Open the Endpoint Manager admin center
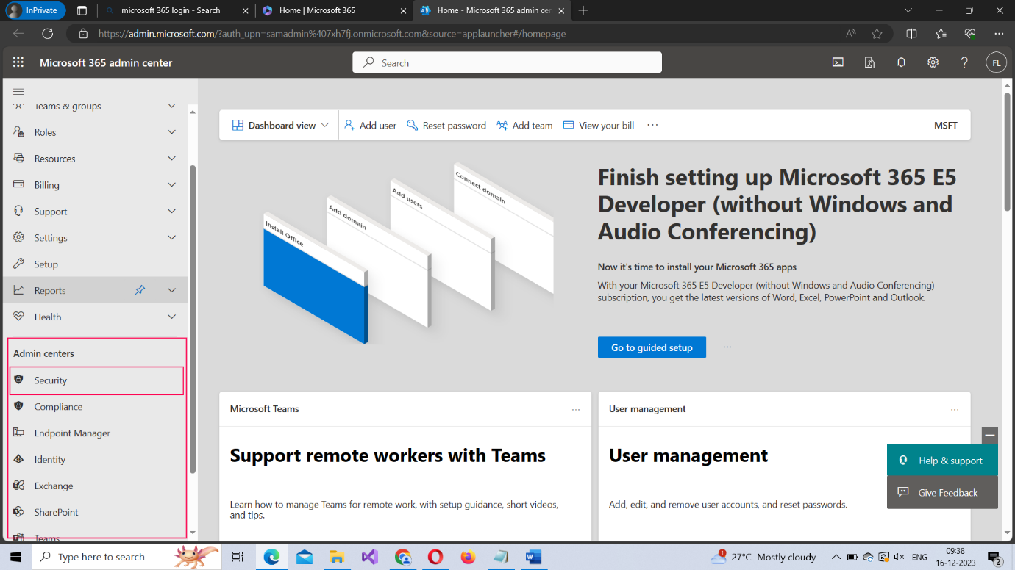The image size is (1015, 570). pos(96,433)
